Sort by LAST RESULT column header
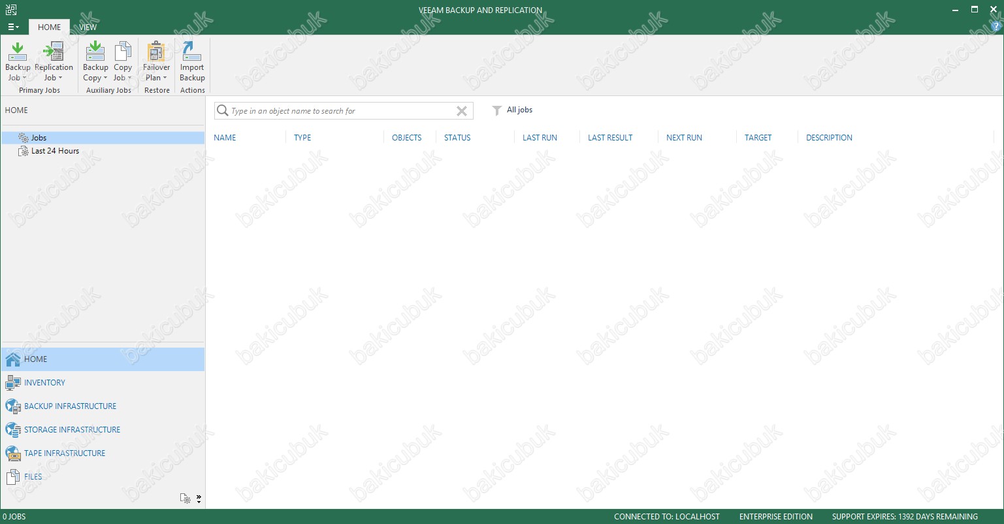The width and height of the screenshot is (1004, 524). pyautogui.click(x=610, y=138)
